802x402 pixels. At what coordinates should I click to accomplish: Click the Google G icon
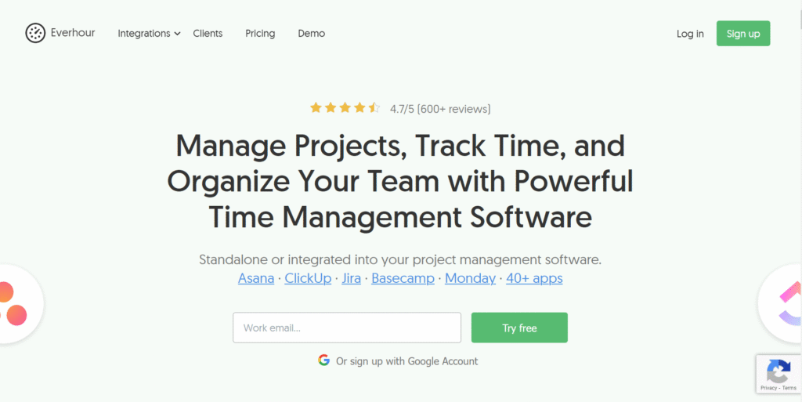click(323, 360)
